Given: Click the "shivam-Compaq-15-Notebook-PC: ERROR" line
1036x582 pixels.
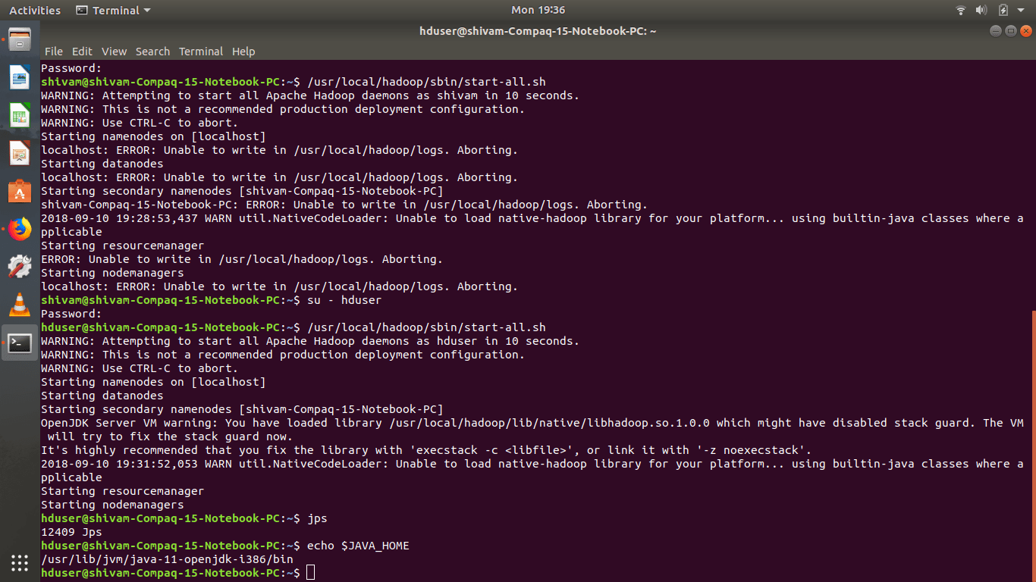Looking at the screenshot, I should click(x=344, y=205).
